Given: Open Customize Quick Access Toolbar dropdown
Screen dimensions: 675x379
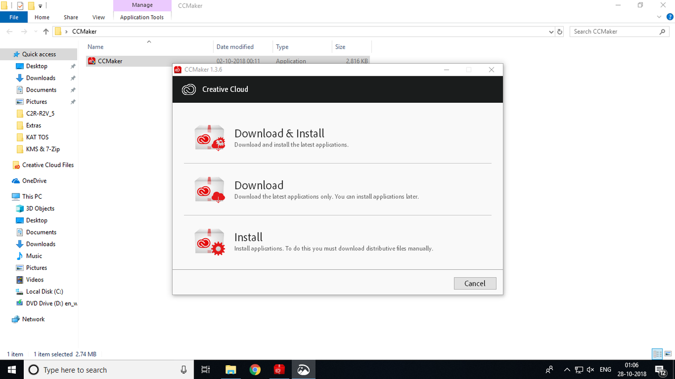Looking at the screenshot, I should tap(40, 6).
